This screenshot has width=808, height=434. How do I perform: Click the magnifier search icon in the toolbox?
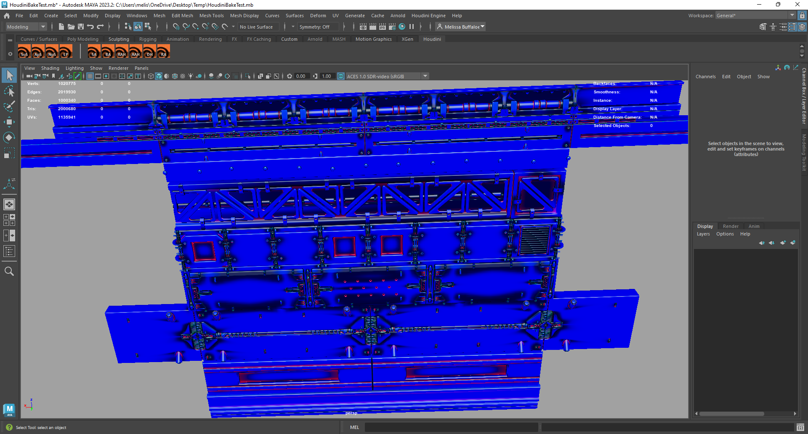pyautogui.click(x=9, y=271)
